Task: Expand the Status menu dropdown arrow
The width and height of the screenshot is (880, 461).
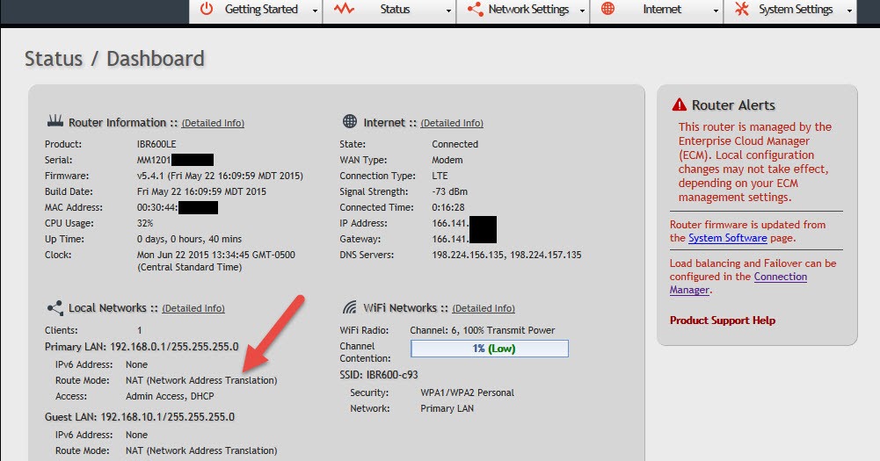Action: point(448,11)
